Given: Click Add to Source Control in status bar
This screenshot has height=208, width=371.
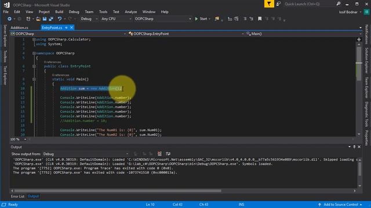Looking at the screenshot, I should [341, 205].
